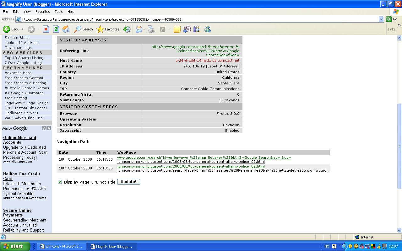This screenshot has height=251, width=402.
Task: Open Download Logs in sidebar
Action: tap(18, 48)
